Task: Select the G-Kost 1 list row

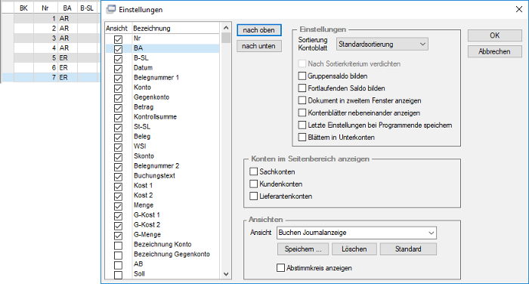Action: (x=162, y=215)
